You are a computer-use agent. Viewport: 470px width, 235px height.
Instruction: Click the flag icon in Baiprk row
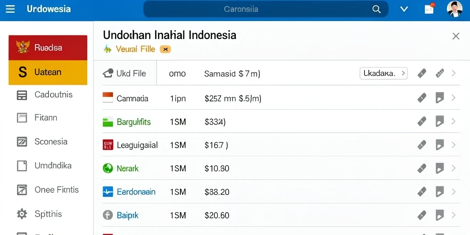pos(439,215)
